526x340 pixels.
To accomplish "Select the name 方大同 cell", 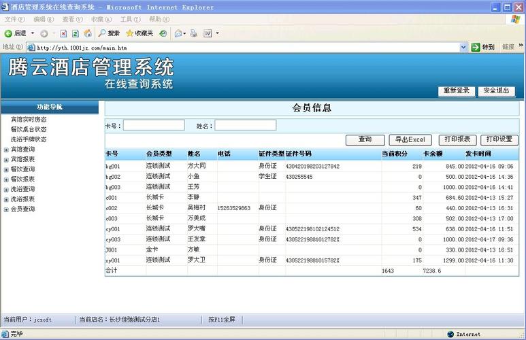I will pos(197,166).
